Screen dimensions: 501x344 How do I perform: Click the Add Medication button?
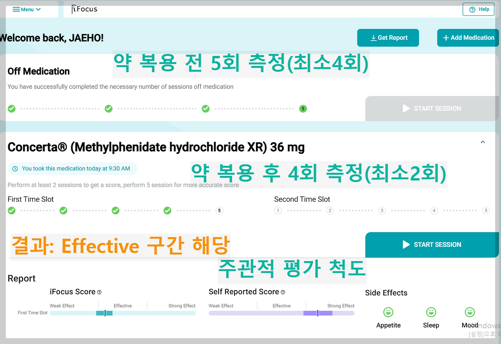(x=468, y=38)
